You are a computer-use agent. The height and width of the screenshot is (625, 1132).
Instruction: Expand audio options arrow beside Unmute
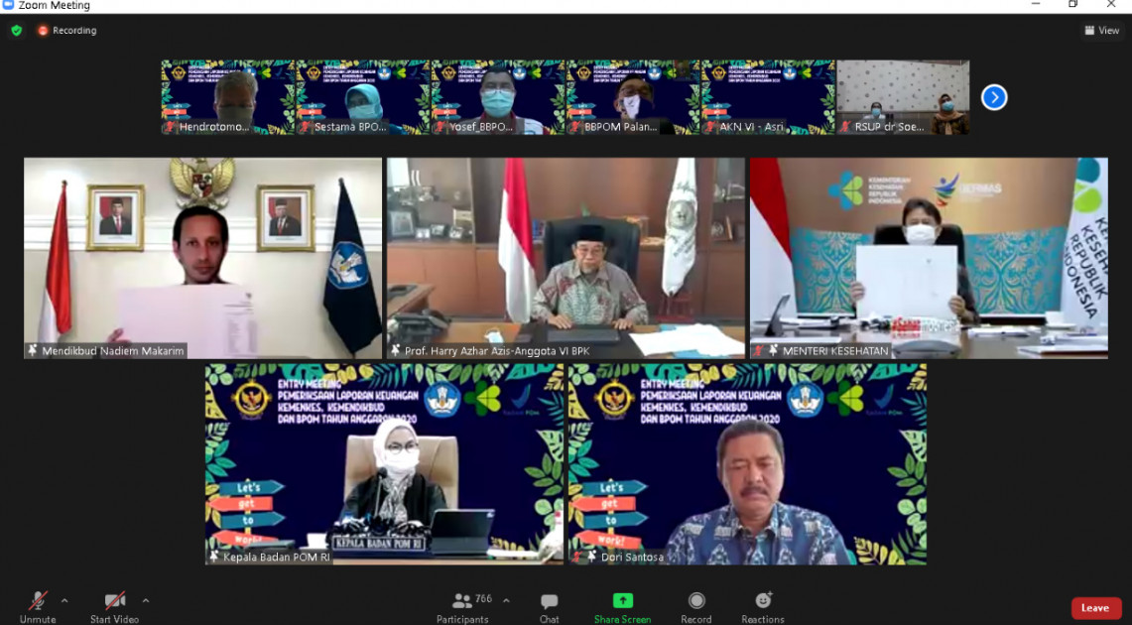[x=65, y=600]
